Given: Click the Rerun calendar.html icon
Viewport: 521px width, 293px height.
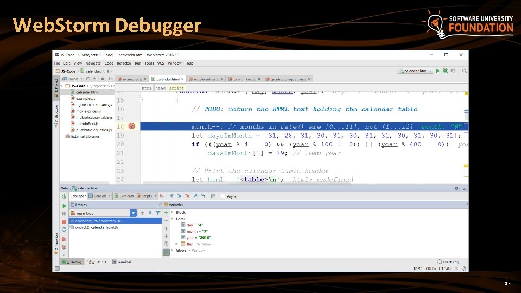Looking at the screenshot, I should (64, 196).
